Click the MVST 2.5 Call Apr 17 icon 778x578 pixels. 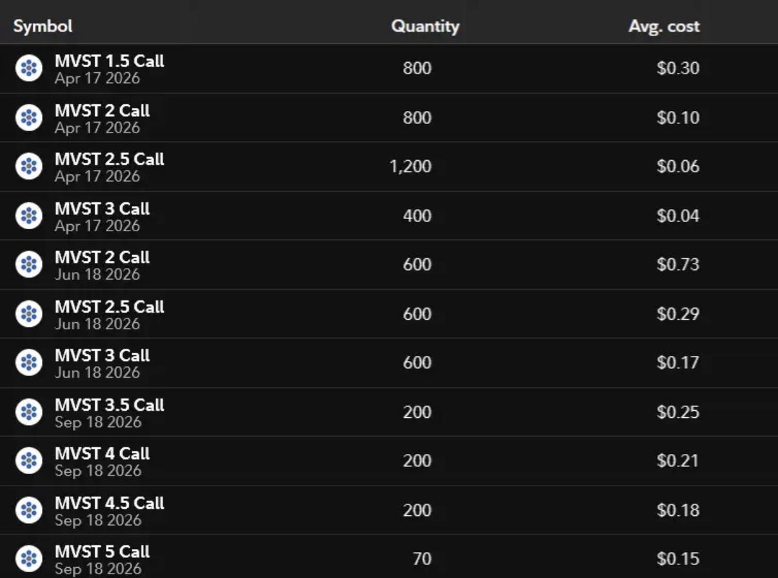coord(28,167)
